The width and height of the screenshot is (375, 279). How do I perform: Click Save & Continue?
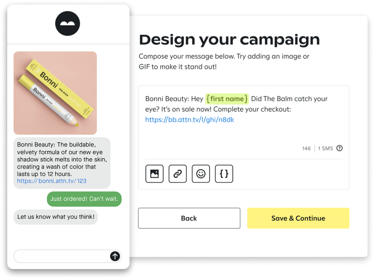(x=298, y=218)
